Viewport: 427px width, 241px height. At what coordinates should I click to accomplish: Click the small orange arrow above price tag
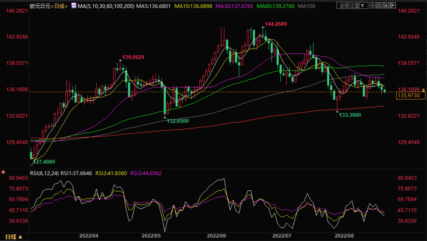423,90
